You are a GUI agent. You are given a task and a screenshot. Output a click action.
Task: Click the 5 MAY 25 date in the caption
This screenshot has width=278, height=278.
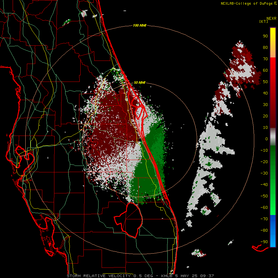(187, 276)
